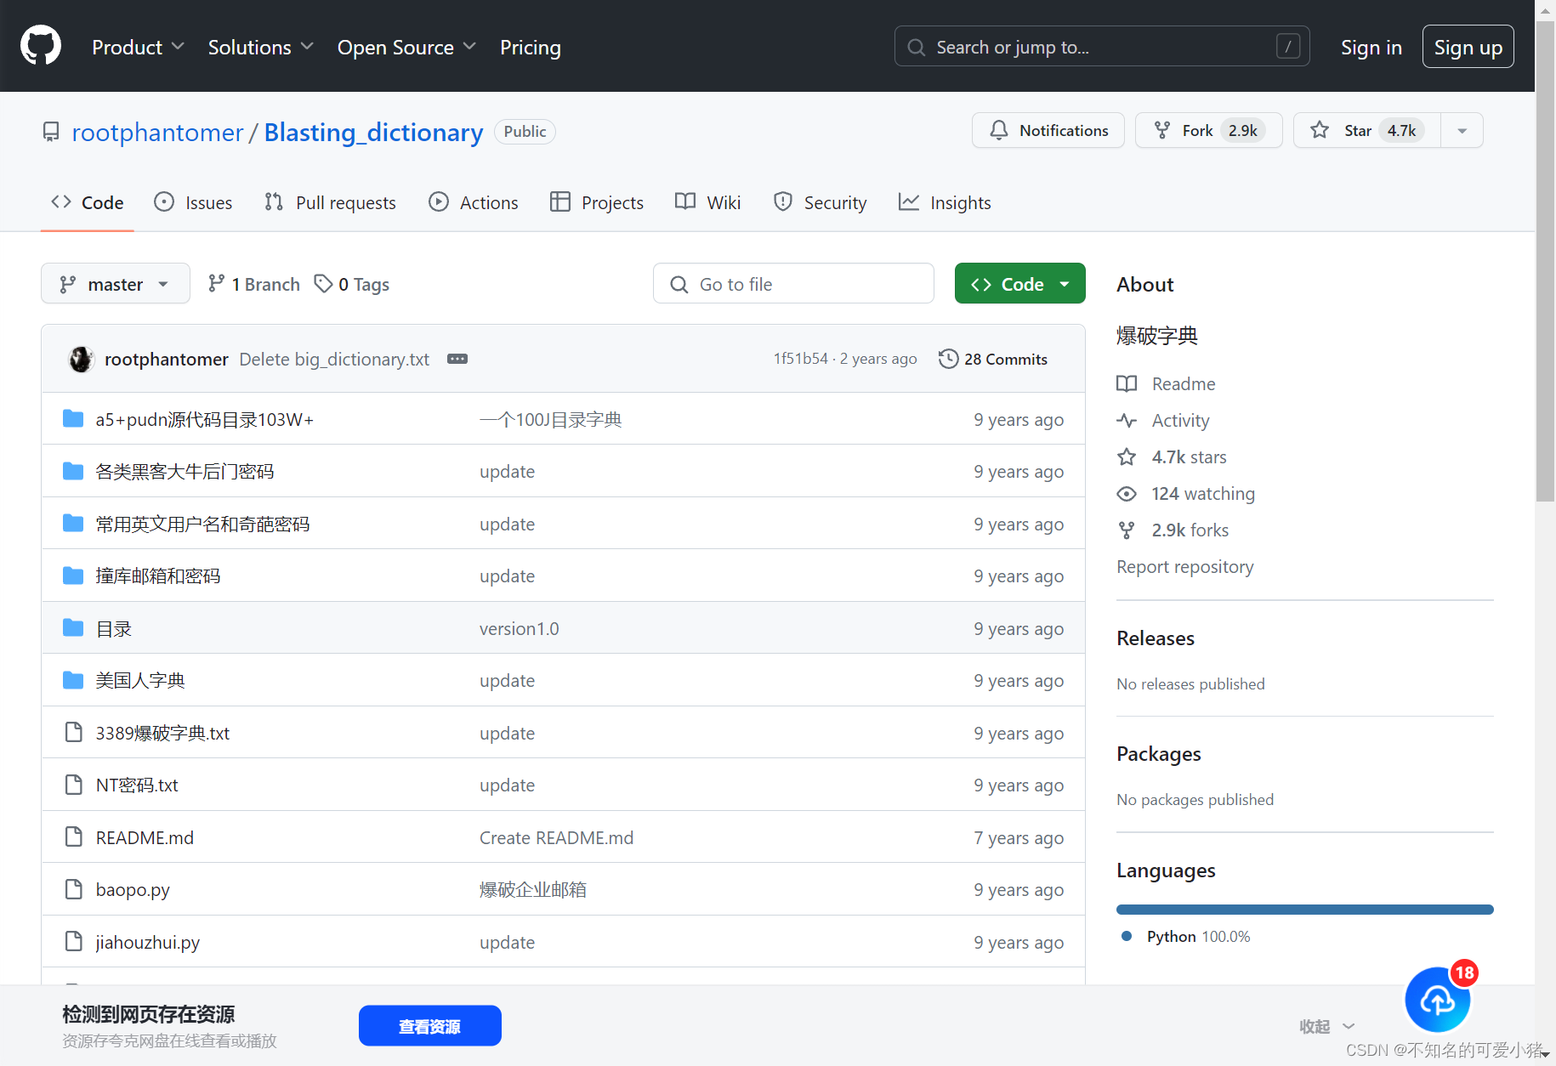The image size is (1556, 1066).
Task: Click eye icon beside 124 watching
Action: [1127, 493]
